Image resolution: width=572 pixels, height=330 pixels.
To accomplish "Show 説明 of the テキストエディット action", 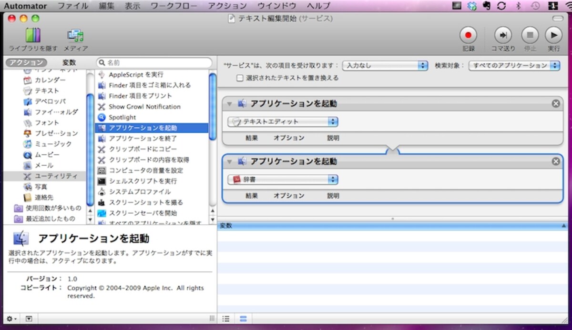I will point(333,138).
